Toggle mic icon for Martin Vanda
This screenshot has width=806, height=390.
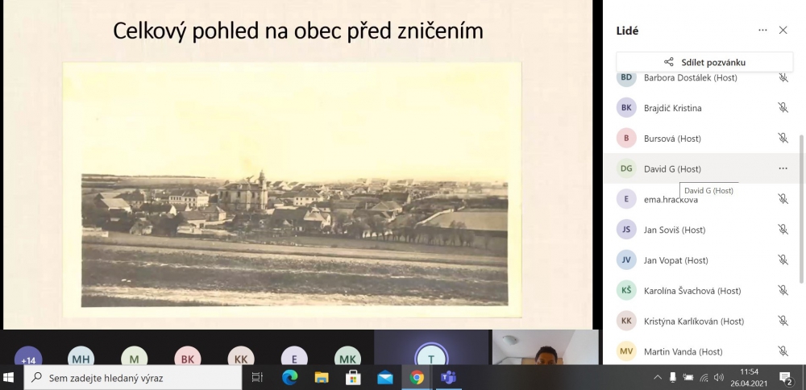tap(783, 351)
